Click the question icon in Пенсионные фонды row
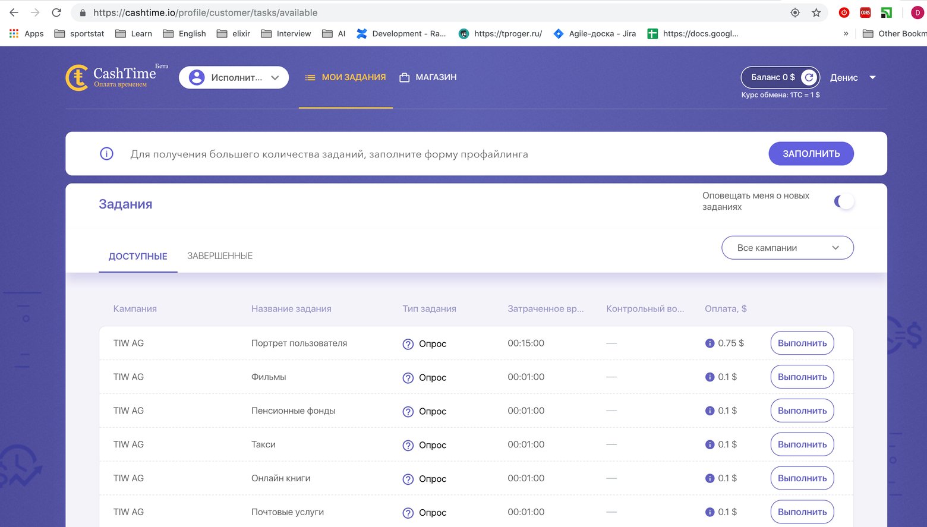 [408, 412]
